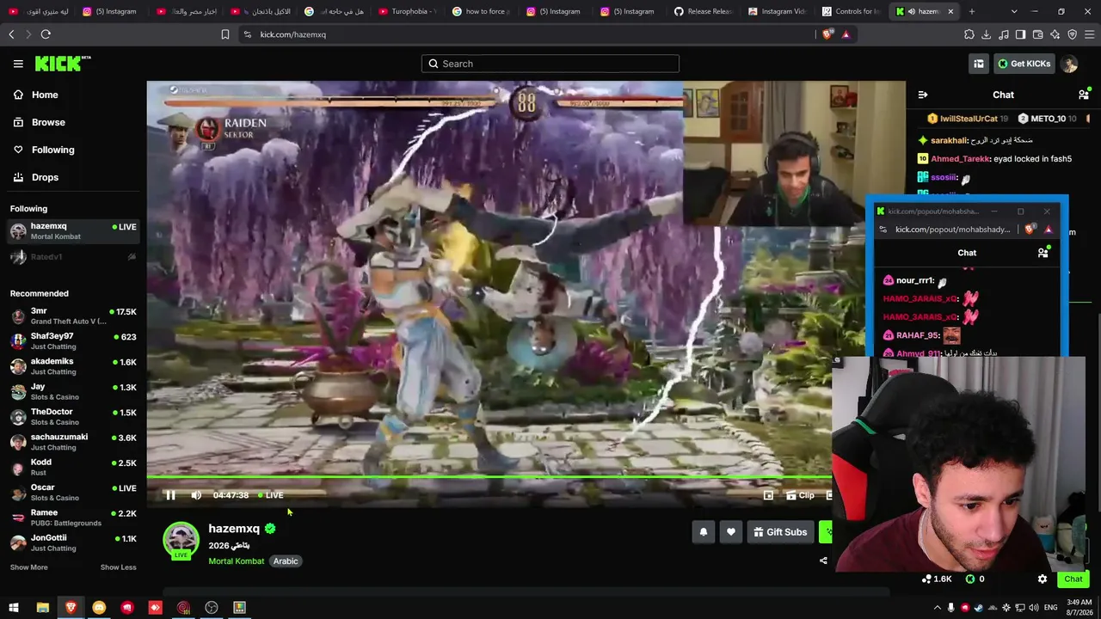Open sachauzumaki recommended channel
Image resolution: width=1101 pixels, height=619 pixels.
73,442
